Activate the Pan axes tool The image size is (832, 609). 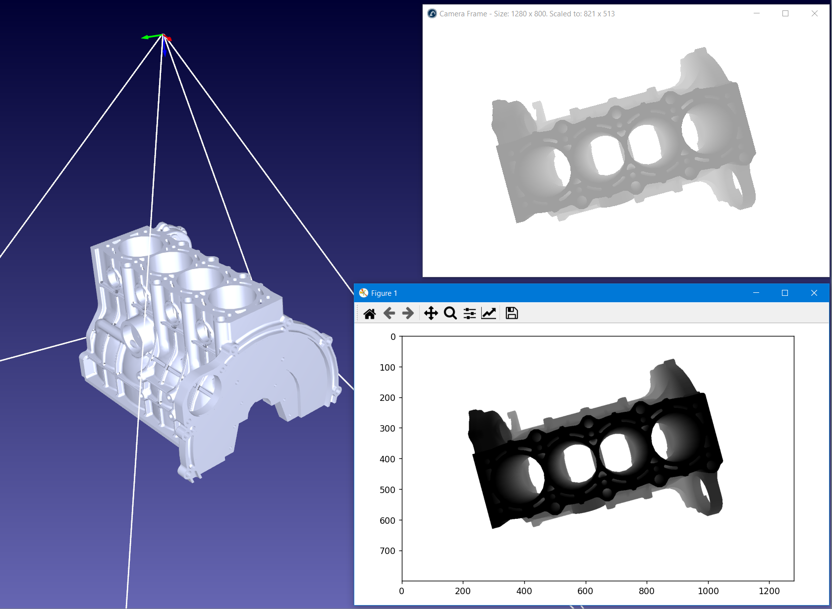(x=431, y=313)
